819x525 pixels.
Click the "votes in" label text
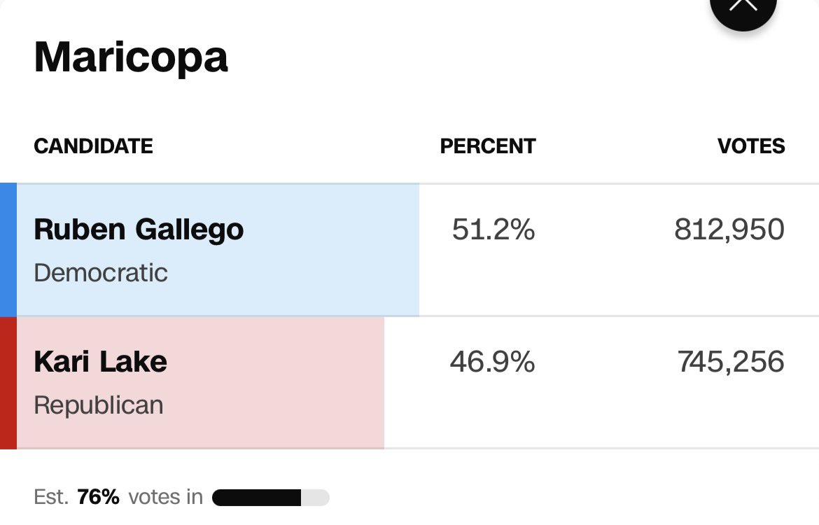(x=166, y=497)
